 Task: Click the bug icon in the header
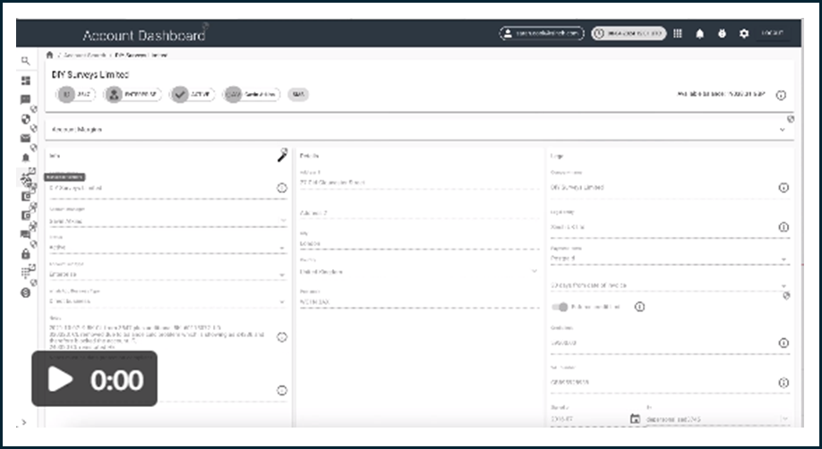pyautogui.click(x=722, y=33)
